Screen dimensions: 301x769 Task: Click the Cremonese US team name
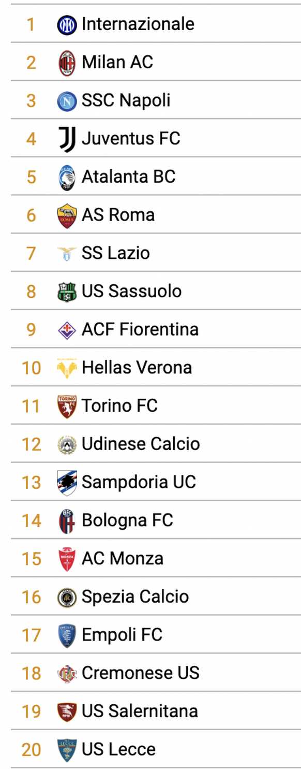pyautogui.click(x=140, y=673)
